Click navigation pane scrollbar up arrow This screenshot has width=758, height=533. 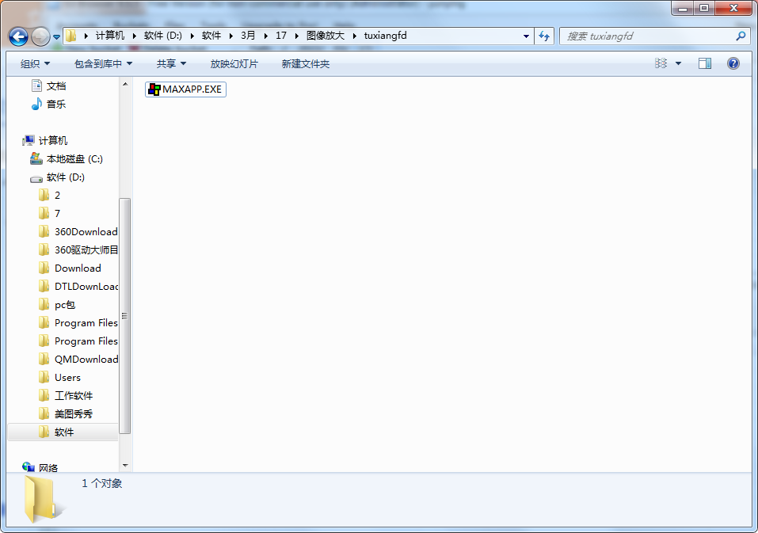coord(125,84)
